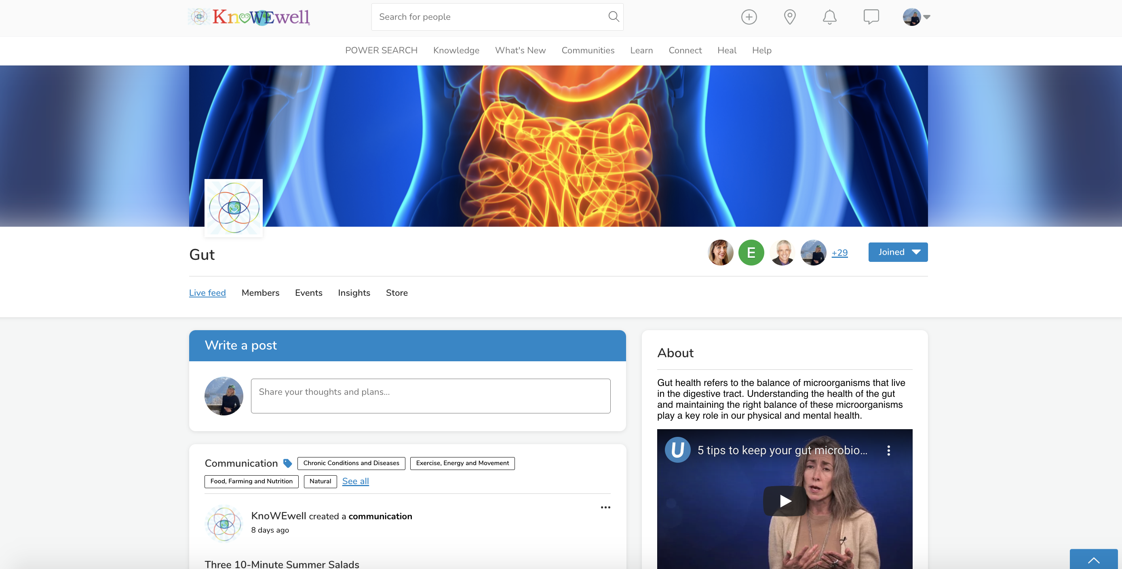Play the gut microbiome video
The height and width of the screenshot is (569, 1122).
785,501
